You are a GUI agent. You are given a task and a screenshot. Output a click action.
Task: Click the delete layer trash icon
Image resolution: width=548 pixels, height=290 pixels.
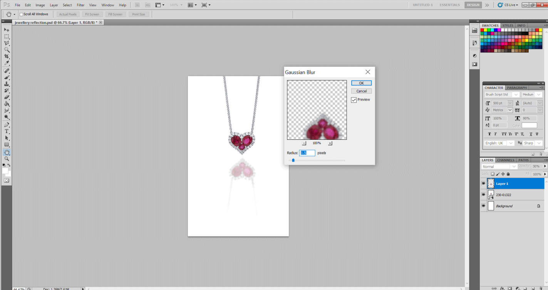[541, 288]
